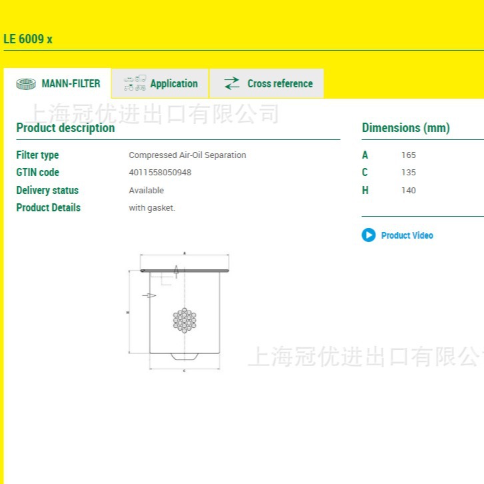Click the 'with gasket.' product detail text

pos(152,208)
